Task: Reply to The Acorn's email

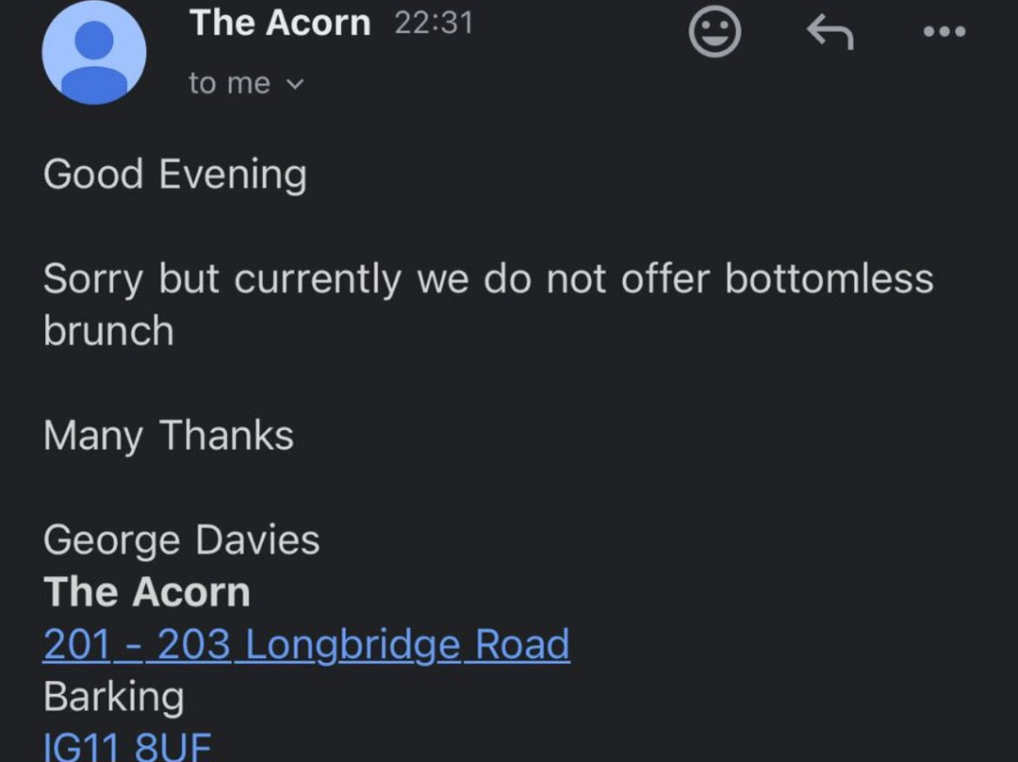Action: [829, 32]
